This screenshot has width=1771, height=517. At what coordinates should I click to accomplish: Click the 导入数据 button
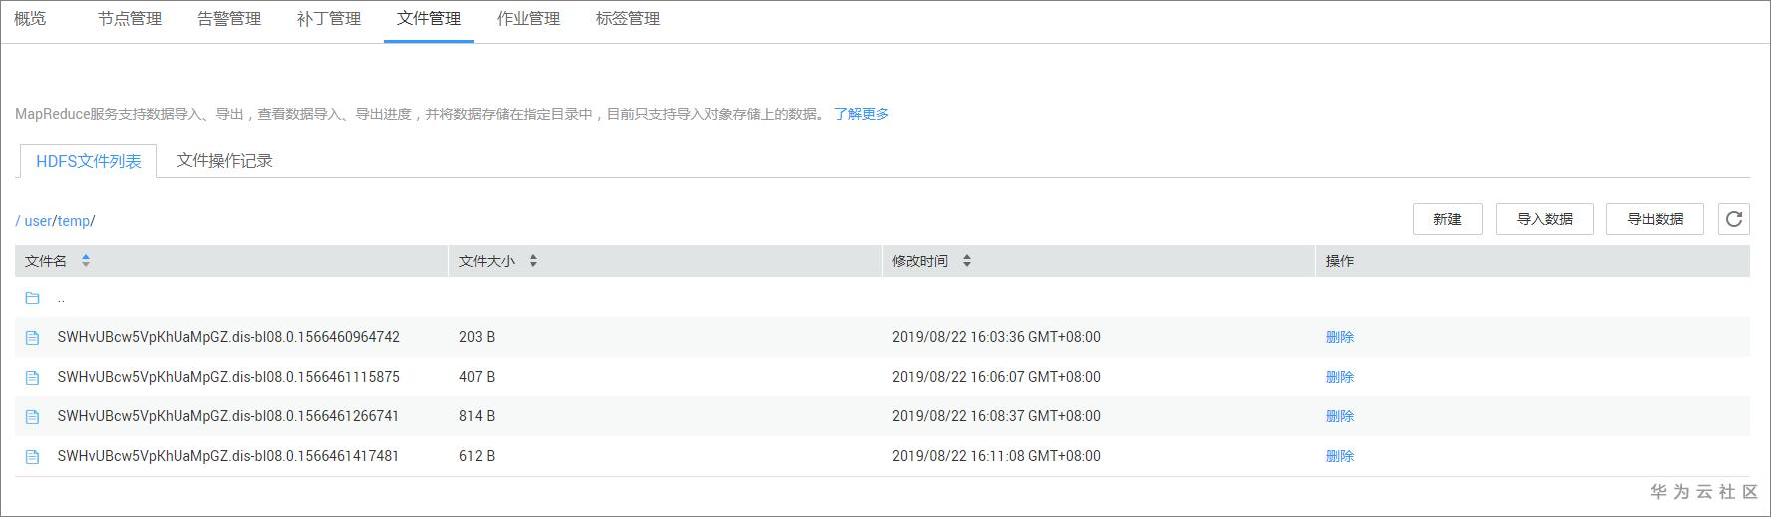click(1544, 219)
